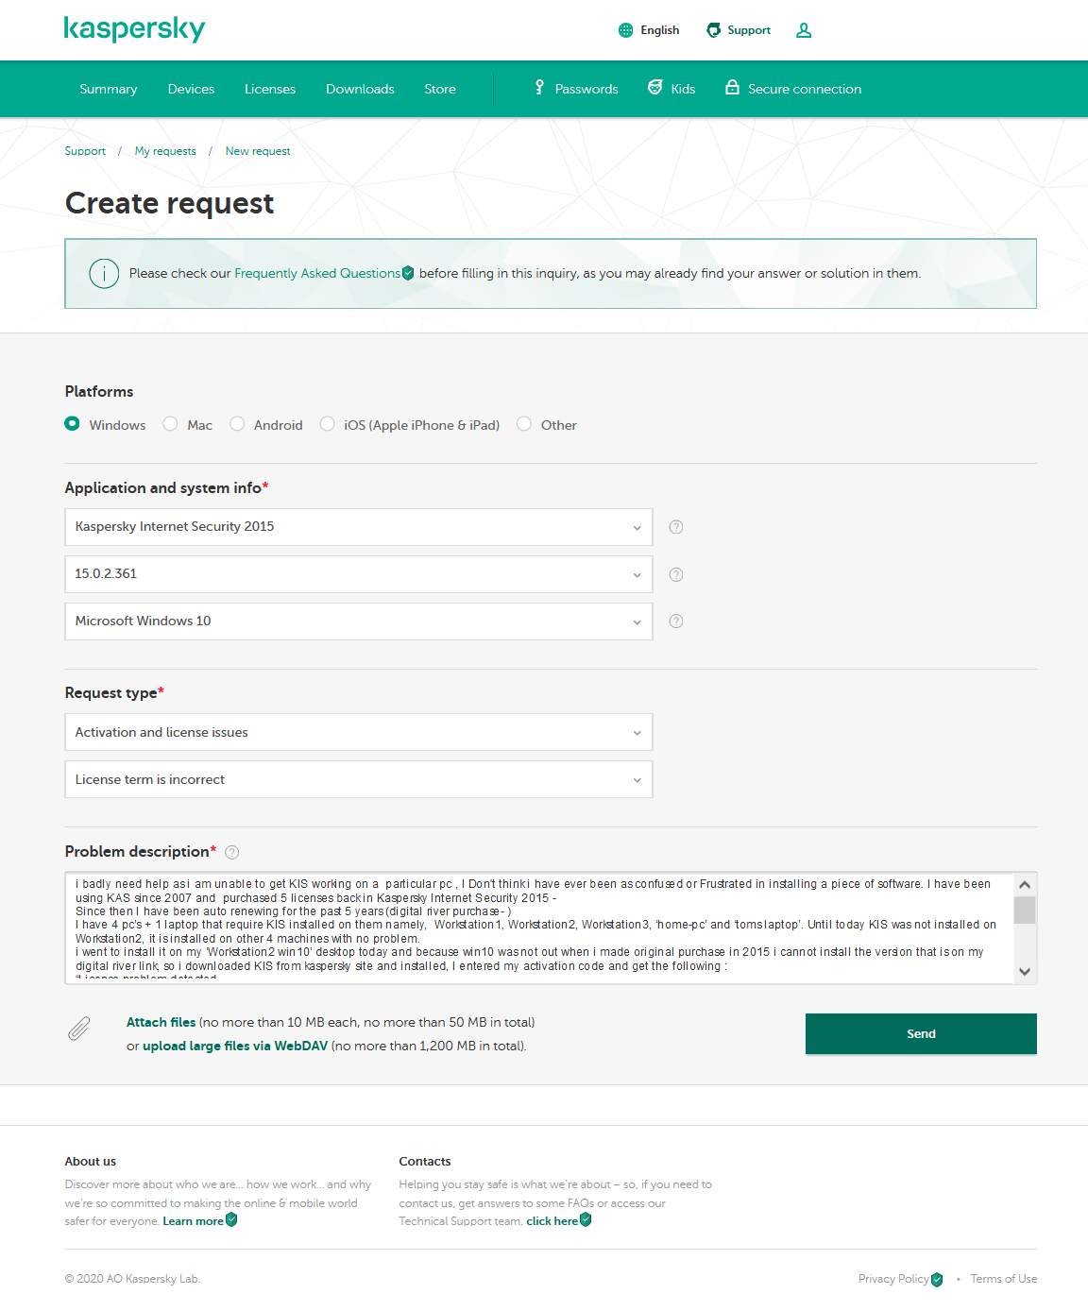Click the paperclip attachment icon
Screen dimensions: 1088x1311
pyautogui.click(x=79, y=1029)
